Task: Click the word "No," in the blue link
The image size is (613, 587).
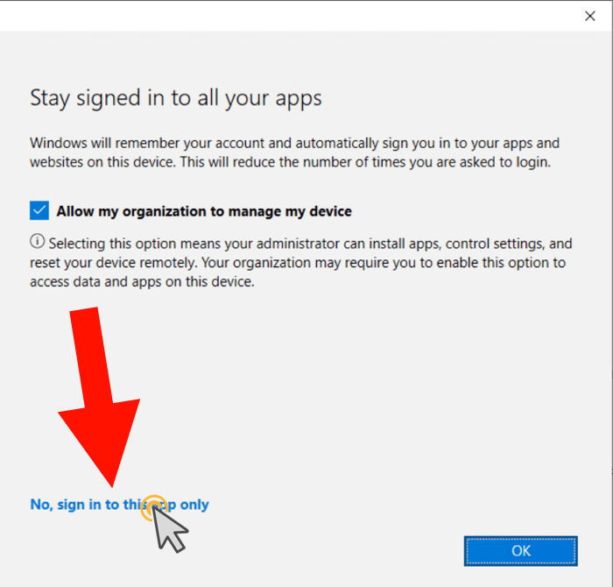Action: [x=41, y=505]
